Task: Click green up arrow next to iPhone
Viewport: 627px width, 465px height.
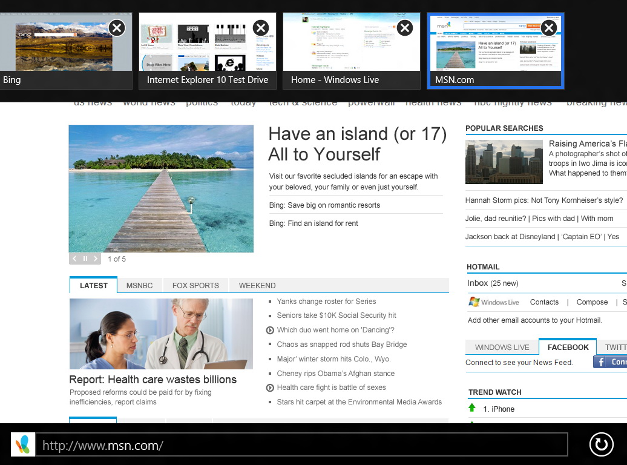Action: [x=472, y=407]
